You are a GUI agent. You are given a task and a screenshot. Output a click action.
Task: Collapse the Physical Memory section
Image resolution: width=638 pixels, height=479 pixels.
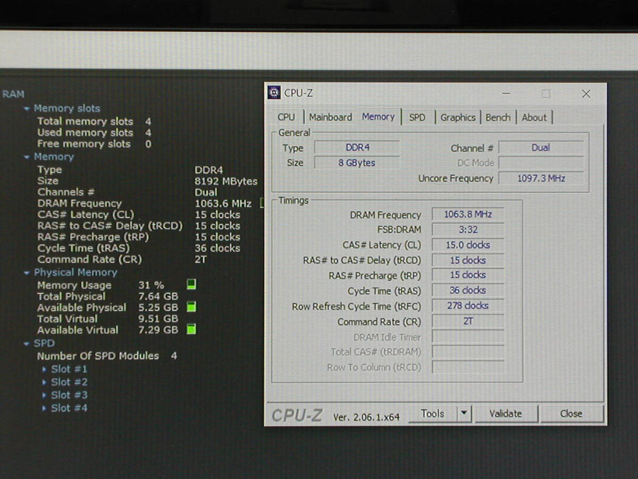[27, 272]
